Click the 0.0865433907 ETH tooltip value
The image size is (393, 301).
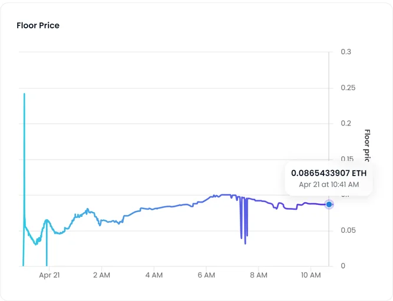329,173
